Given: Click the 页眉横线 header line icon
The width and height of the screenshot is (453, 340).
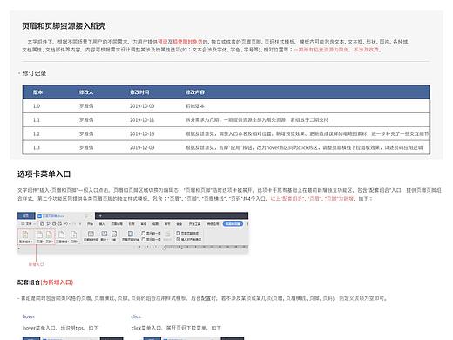Looking at the screenshot, I should pos(61,235).
